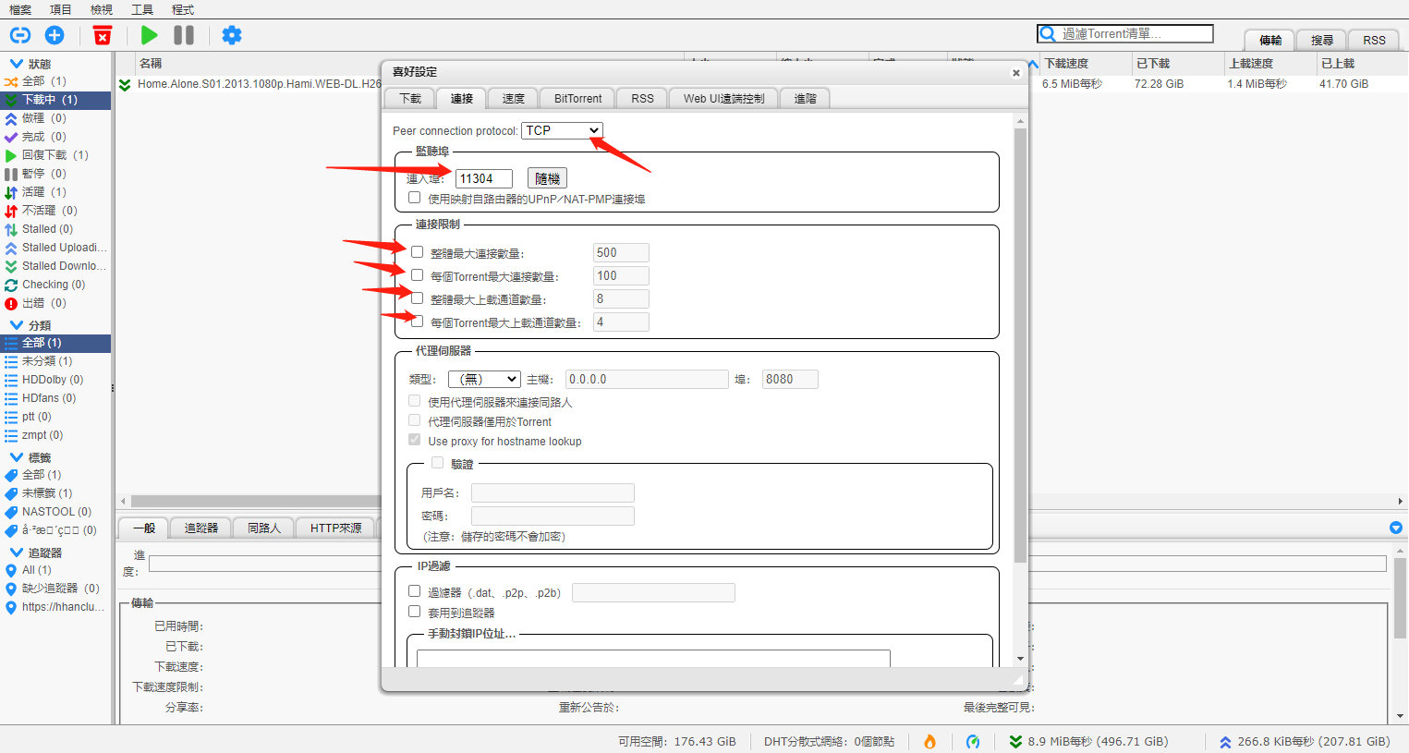Select the https://hhanclu... tracker entry
1409x753 pixels.
click(x=55, y=607)
